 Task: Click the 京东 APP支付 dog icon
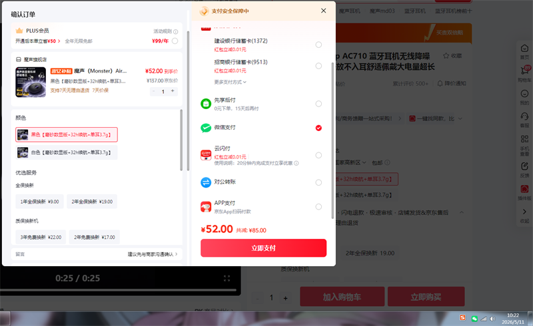pyautogui.click(x=206, y=206)
